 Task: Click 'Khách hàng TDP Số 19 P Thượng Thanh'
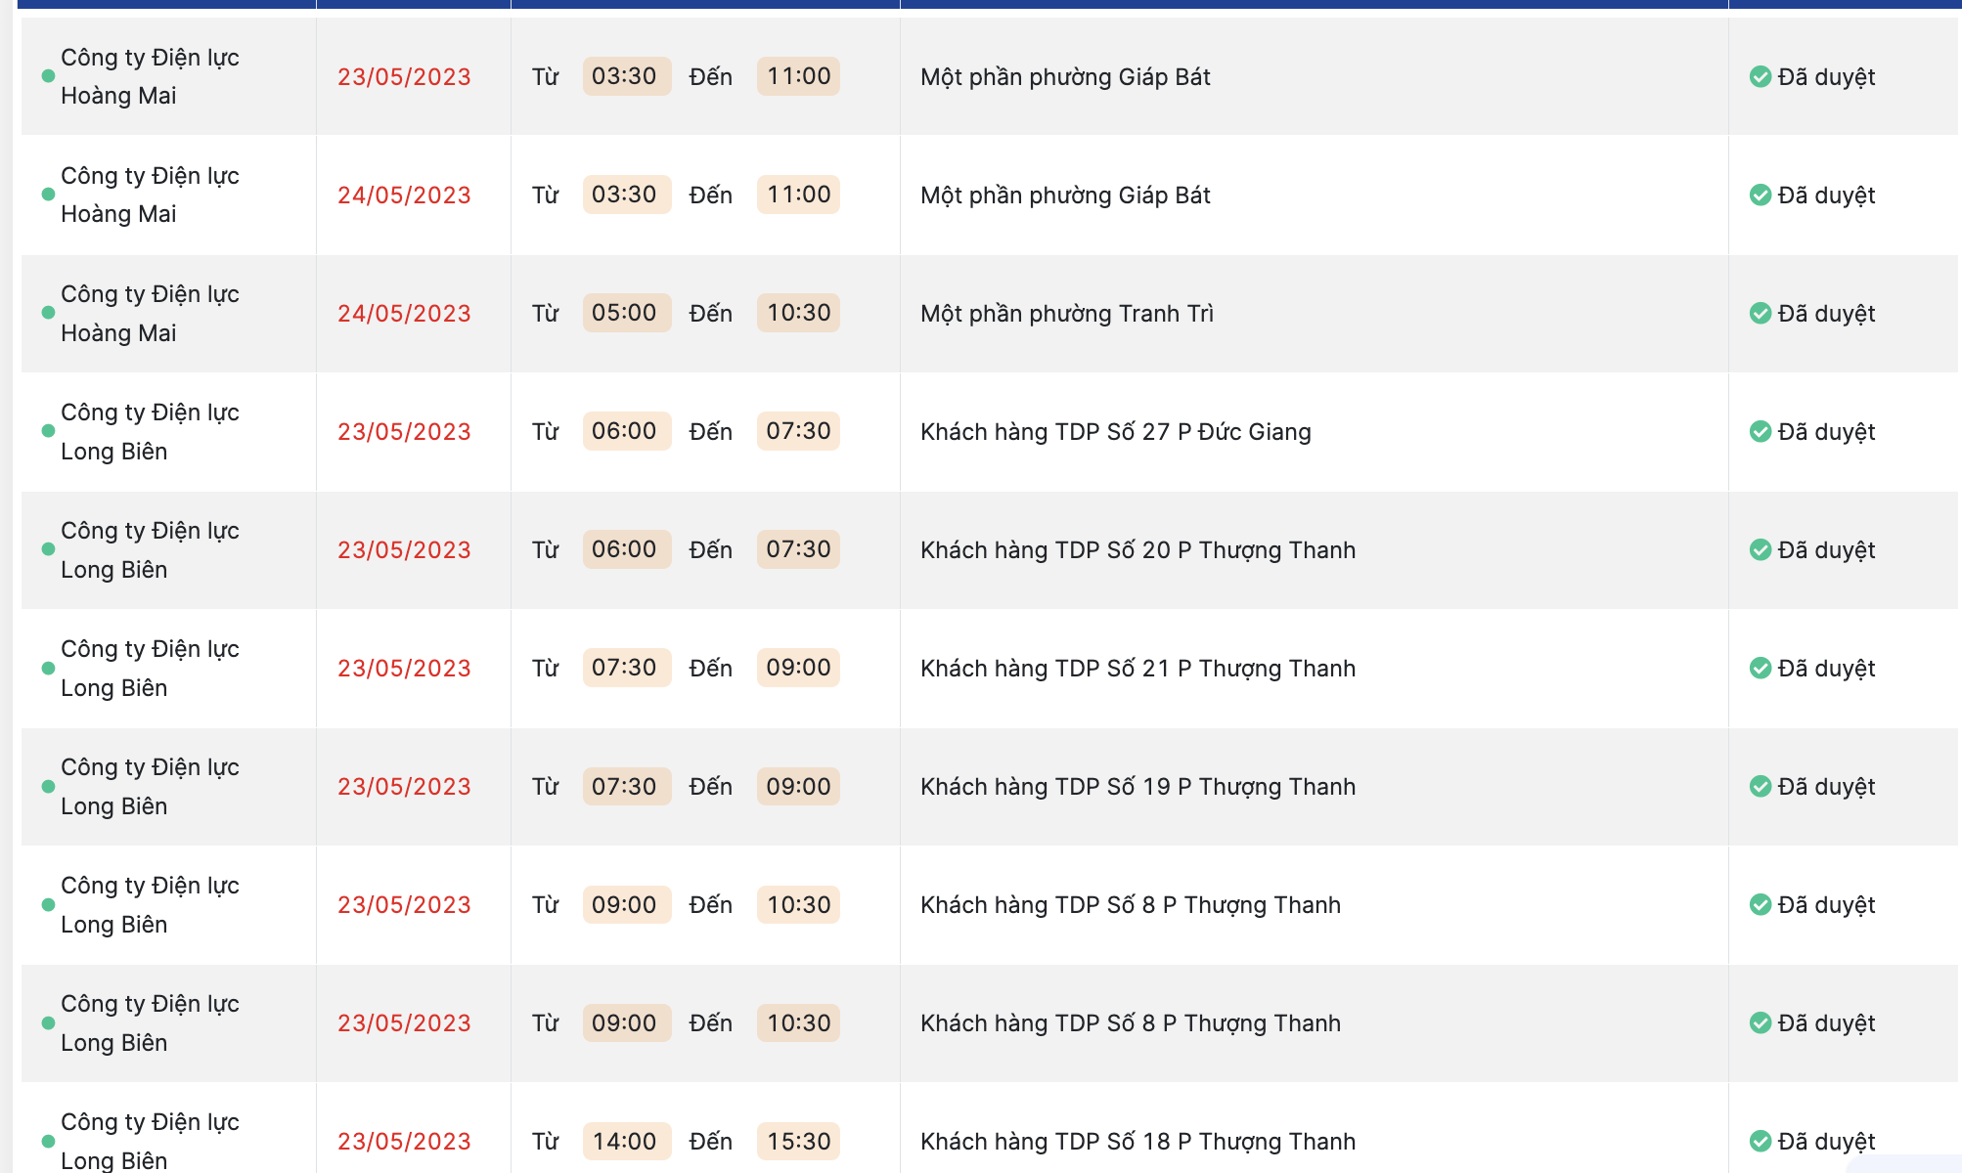[1138, 787]
